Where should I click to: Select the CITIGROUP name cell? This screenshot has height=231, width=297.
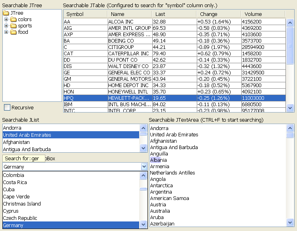pyautogui.click(x=130, y=47)
